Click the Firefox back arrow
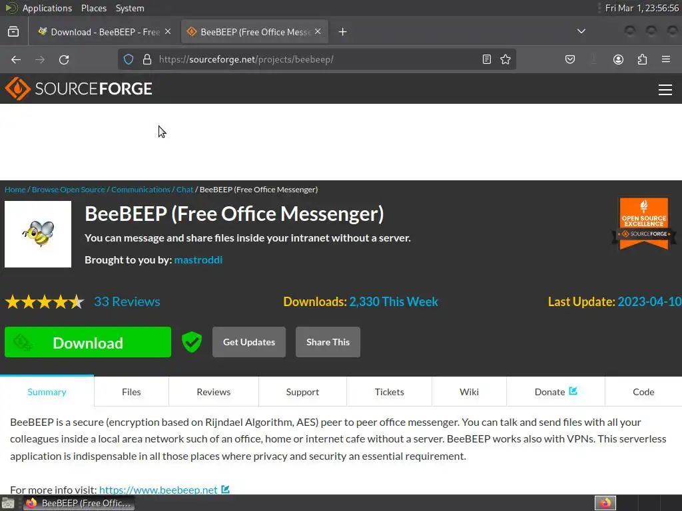Viewport: 682px width, 511px height. (16, 59)
